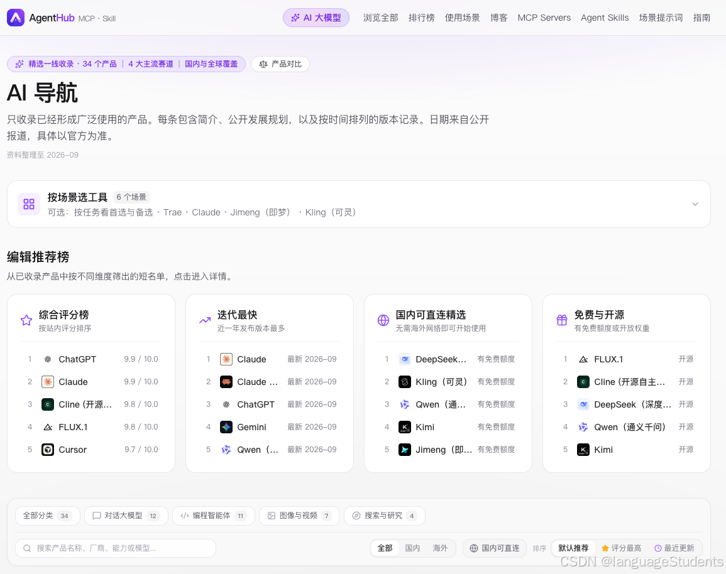The width and height of the screenshot is (726, 574).
Task: Click the Kimi icon in 免费与开源
Action: click(583, 450)
